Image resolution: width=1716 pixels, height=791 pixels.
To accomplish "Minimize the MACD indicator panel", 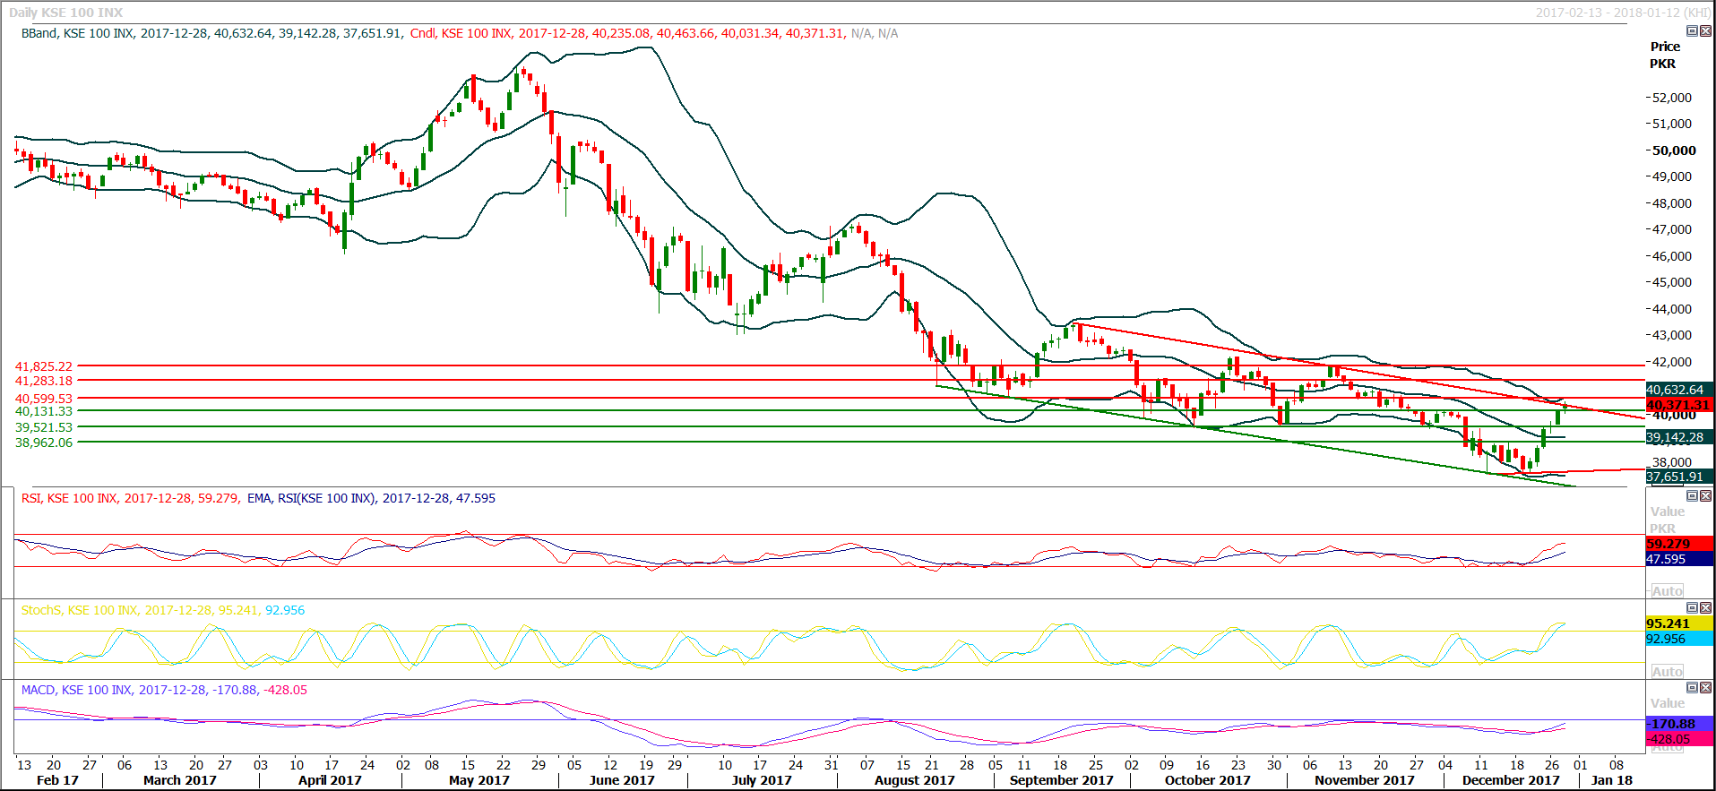I will click(x=1692, y=688).
